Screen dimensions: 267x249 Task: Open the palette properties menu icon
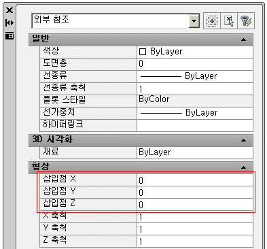(x=10, y=36)
